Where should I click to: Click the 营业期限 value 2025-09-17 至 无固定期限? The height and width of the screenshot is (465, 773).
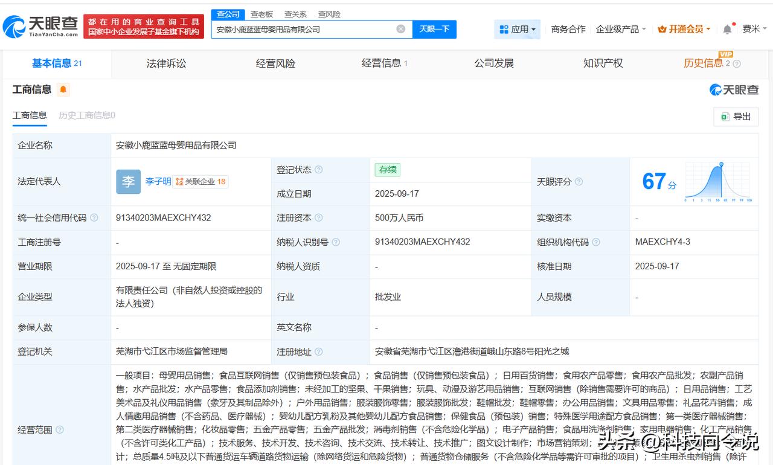[166, 266]
